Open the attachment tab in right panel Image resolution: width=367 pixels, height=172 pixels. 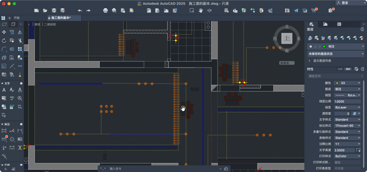coord(325,24)
